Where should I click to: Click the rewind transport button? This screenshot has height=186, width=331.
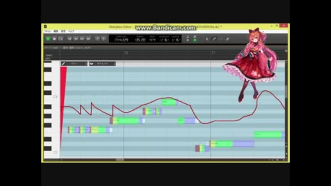click(76, 39)
